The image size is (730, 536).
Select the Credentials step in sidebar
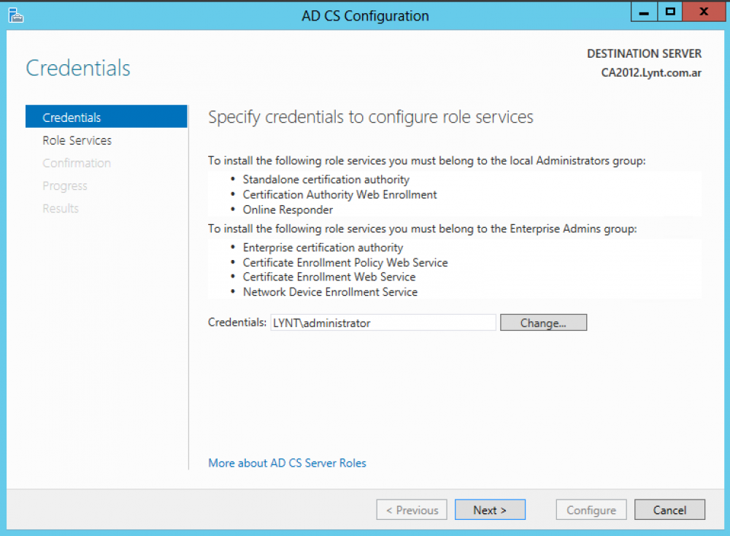pyautogui.click(x=72, y=118)
